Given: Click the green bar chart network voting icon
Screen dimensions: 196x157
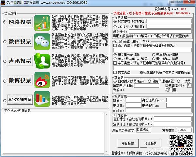Looking at the screenshot, I should pyautogui.click(x=42, y=23).
